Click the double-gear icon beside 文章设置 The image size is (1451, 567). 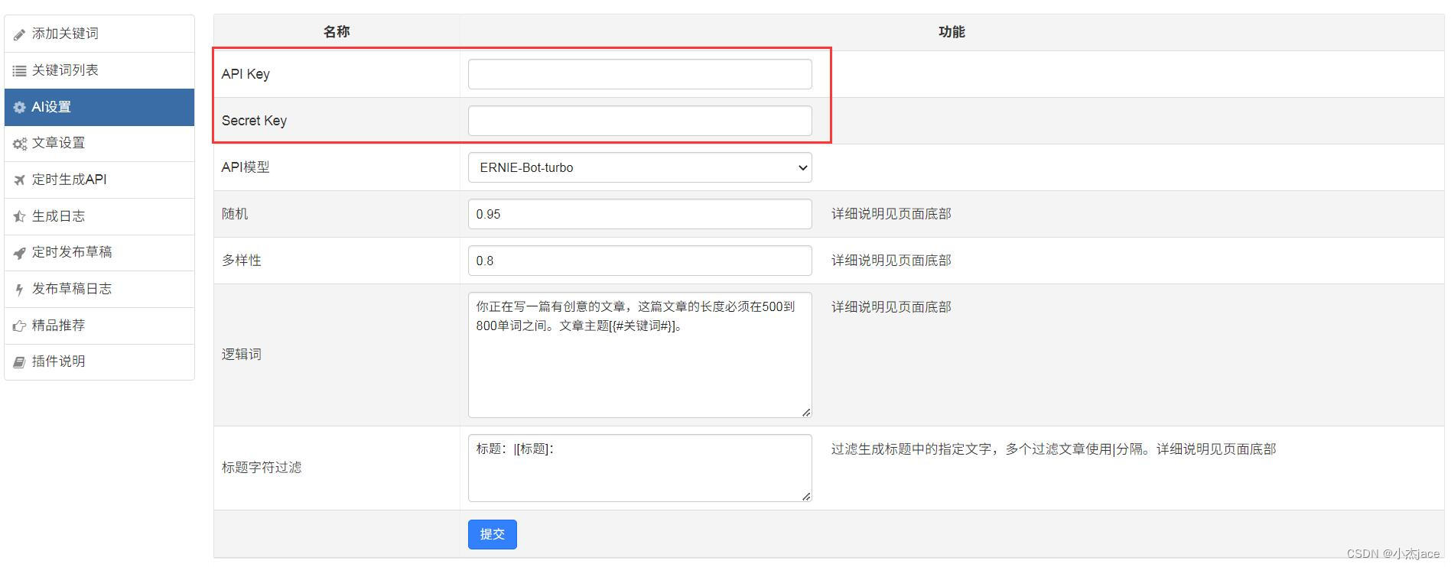[20, 144]
